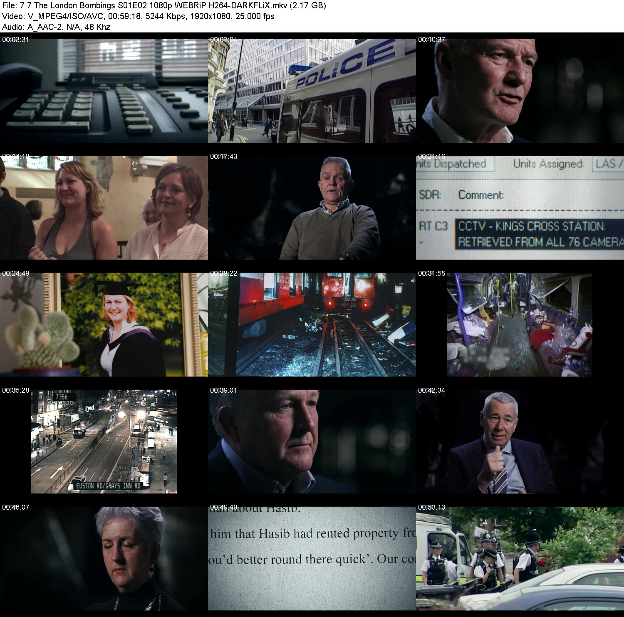
Task: Click the 00:03:31 timestamp label
Action: coord(15,40)
